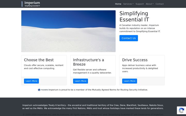The image size is (186, 116).
Task: Click the MANRS logo badge
Action: pyautogui.click(x=43, y=90)
